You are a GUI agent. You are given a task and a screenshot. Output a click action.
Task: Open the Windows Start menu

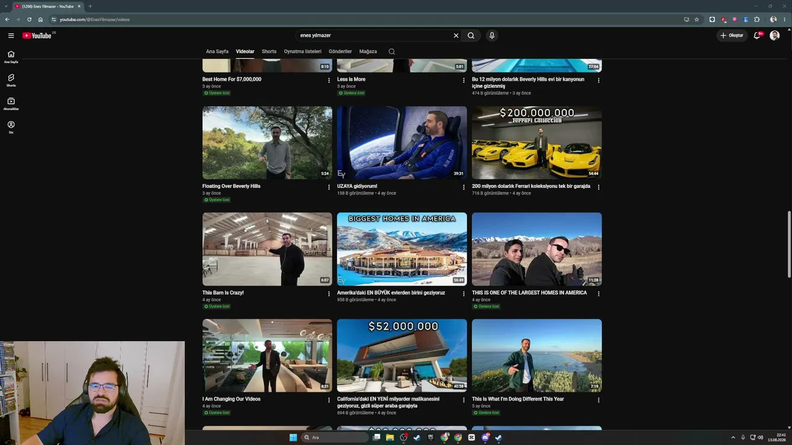click(293, 438)
